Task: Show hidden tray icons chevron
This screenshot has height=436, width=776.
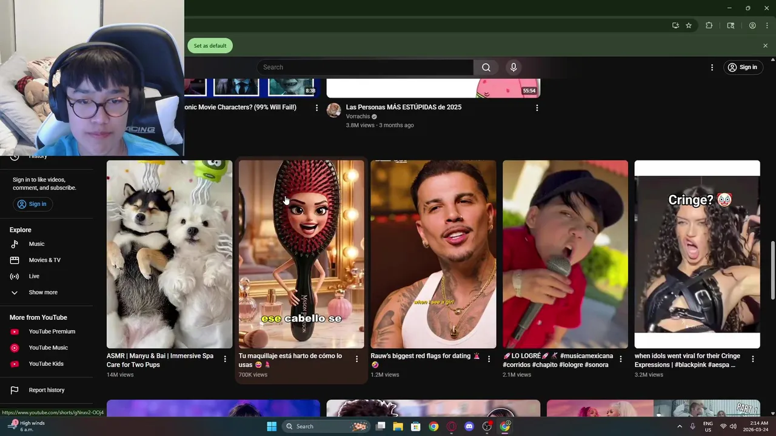Action: 680,426
